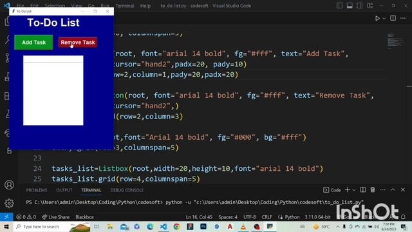Image resolution: width=412 pixels, height=232 pixels.
Task: Open Visual Studio Code taskbar icon
Action: (164, 226)
